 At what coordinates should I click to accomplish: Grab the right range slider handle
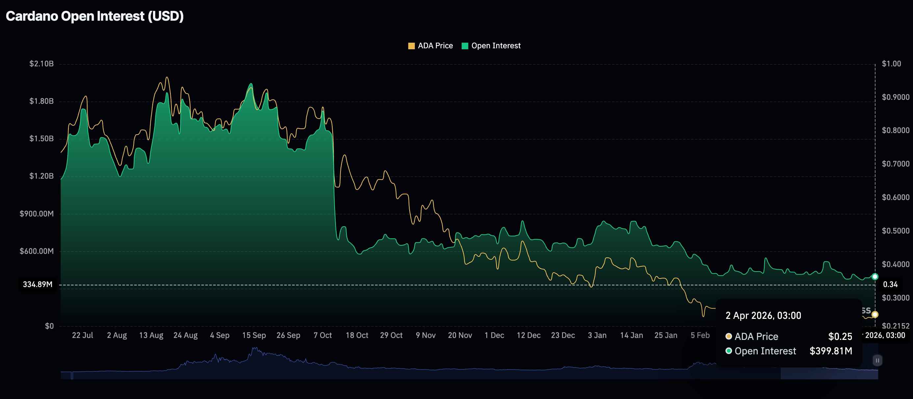877,361
